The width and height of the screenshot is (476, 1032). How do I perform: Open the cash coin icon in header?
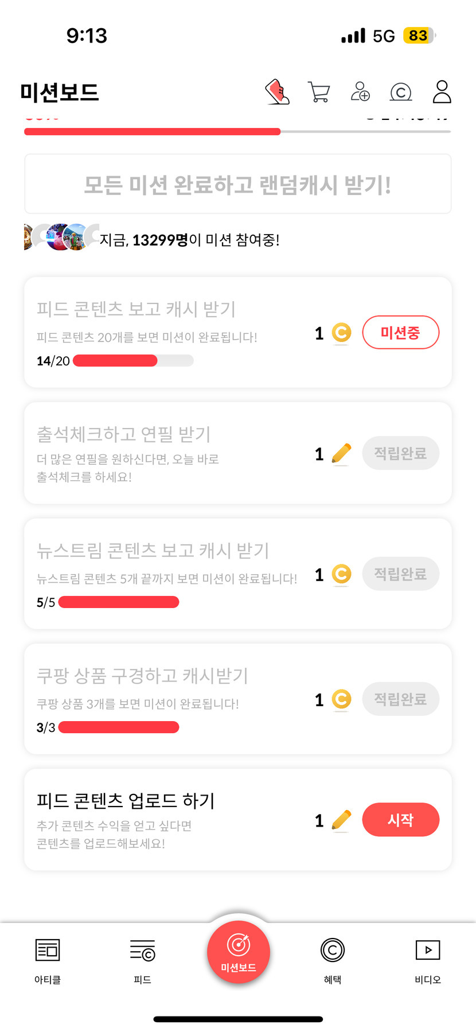pyautogui.click(x=401, y=92)
